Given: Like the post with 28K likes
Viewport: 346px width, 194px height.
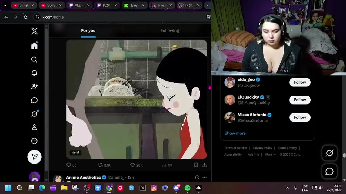Looking at the screenshot, I should 137,165.
